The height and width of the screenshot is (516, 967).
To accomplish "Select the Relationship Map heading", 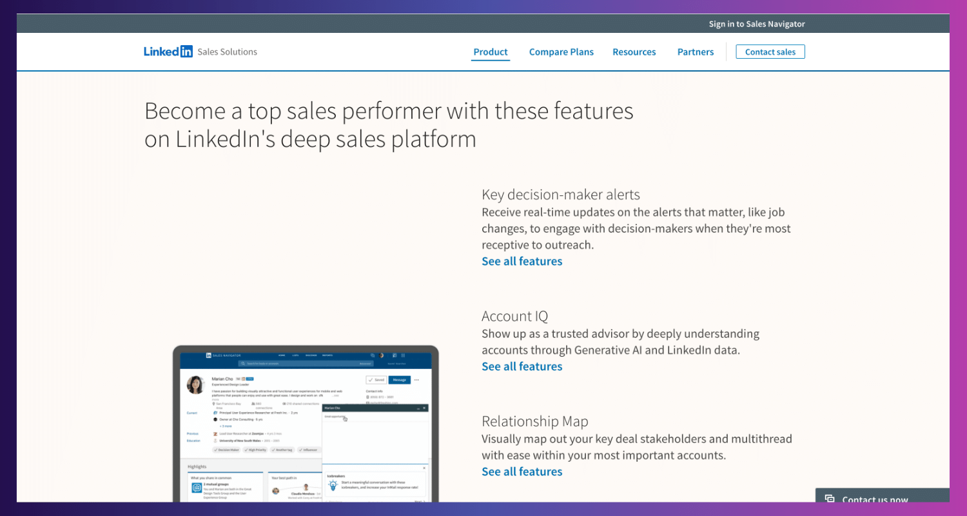I will click(x=535, y=421).
